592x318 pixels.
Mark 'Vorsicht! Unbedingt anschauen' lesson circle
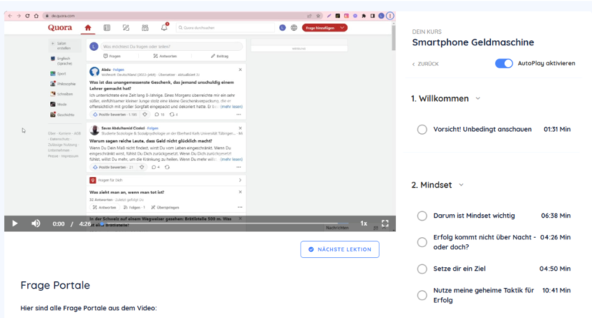pos(422,129)
